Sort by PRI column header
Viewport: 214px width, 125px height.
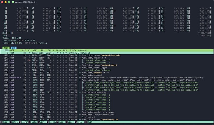pos(24,50)
